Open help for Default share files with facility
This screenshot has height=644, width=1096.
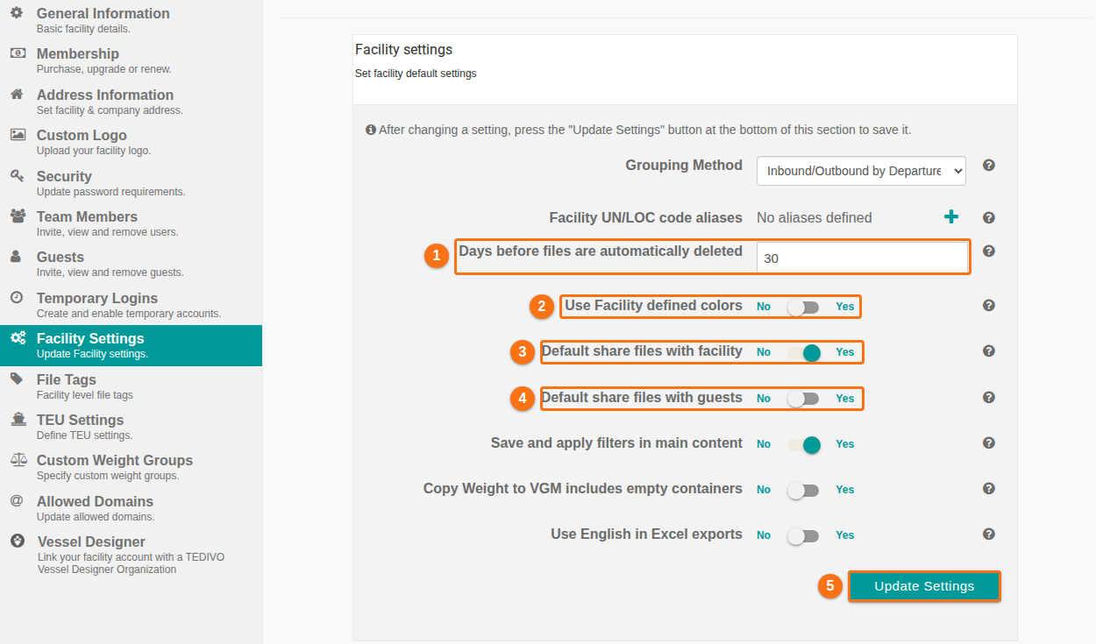(989, 350)
